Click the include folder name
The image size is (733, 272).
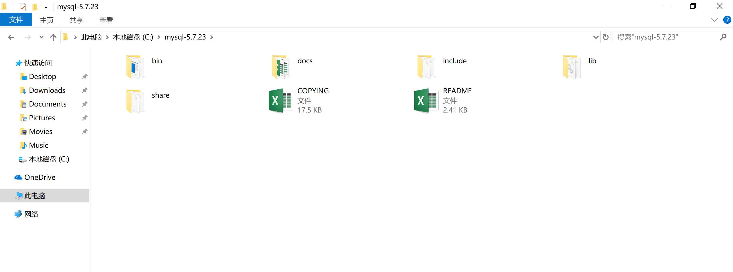coord(455,61)
